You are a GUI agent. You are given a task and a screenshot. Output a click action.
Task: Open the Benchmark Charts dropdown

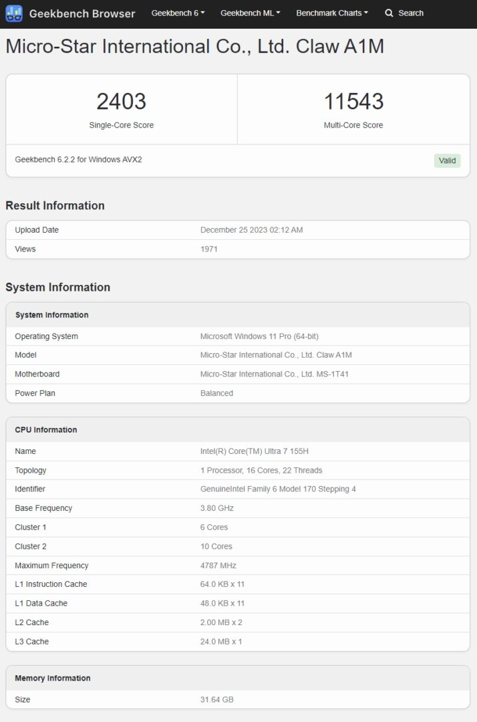pyautogui.click(x=332, y=13)
